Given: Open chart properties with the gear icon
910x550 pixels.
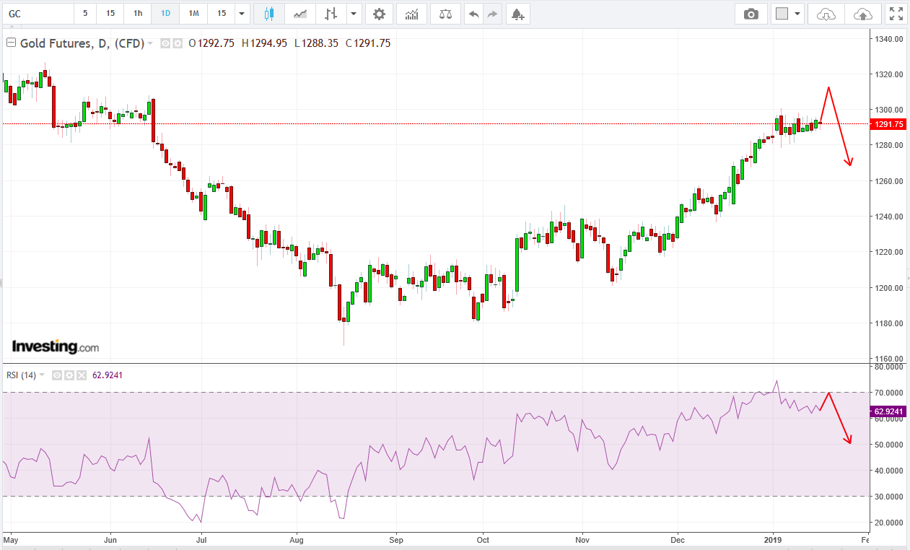Looking at the screenshot, I should point(379,14).
